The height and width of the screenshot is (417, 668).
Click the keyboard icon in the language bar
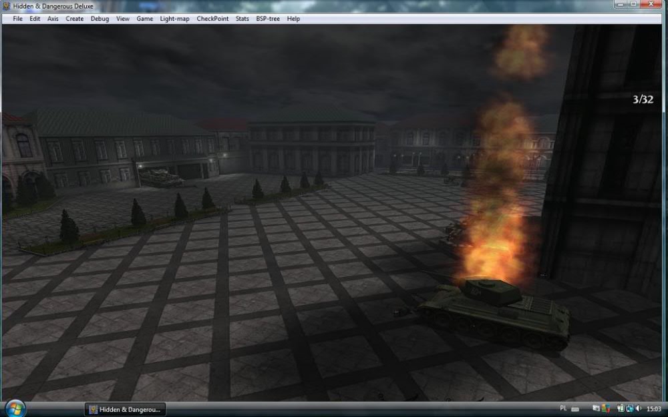[x=575, y=409]
